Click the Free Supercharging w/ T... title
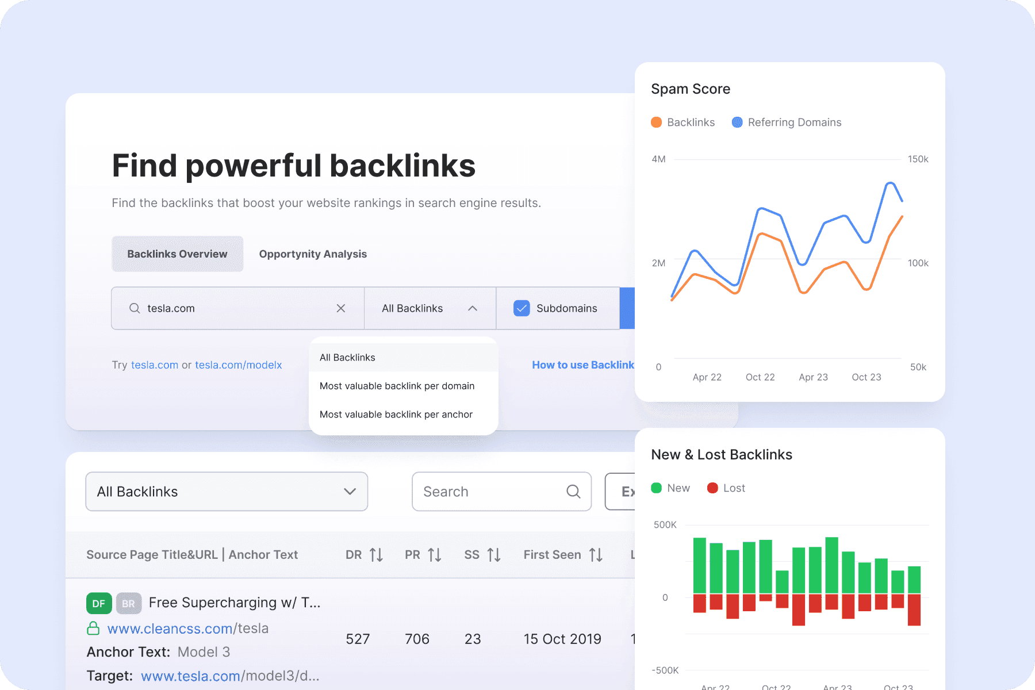Screen dimensions: 1035x690 (235, 603)
